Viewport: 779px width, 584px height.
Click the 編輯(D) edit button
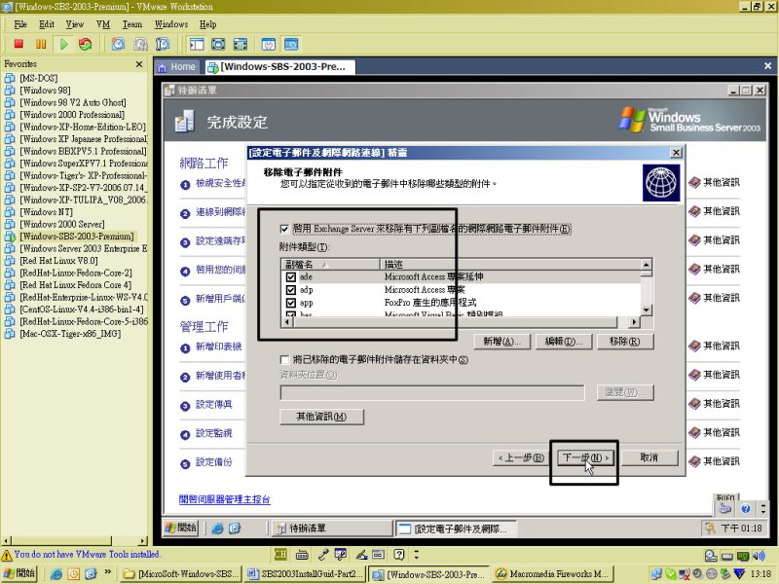click(x=564, y=342)
